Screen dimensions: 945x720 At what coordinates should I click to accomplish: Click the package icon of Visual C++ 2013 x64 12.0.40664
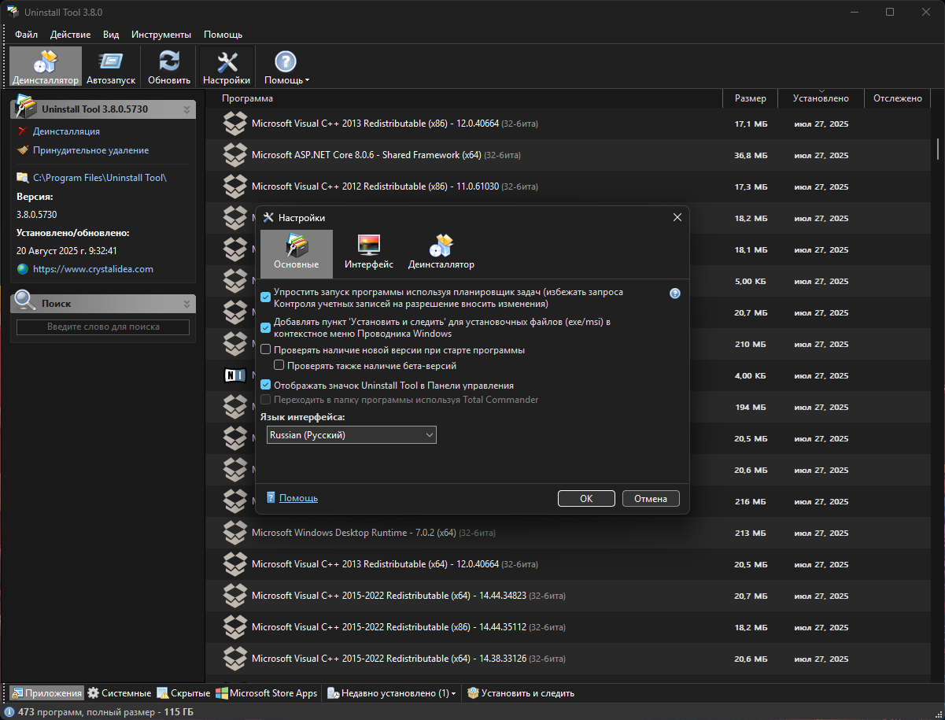235,564
